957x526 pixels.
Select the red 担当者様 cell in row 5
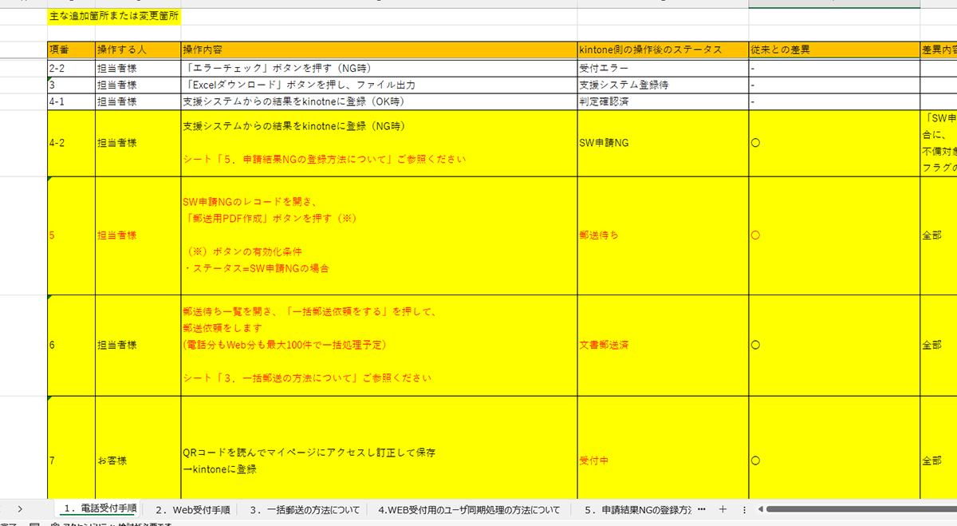[x=137, y=235]
